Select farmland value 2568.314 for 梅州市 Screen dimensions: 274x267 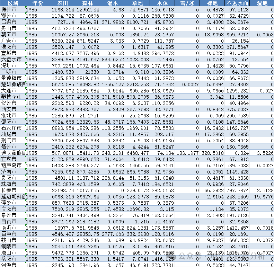coord(63,10)
